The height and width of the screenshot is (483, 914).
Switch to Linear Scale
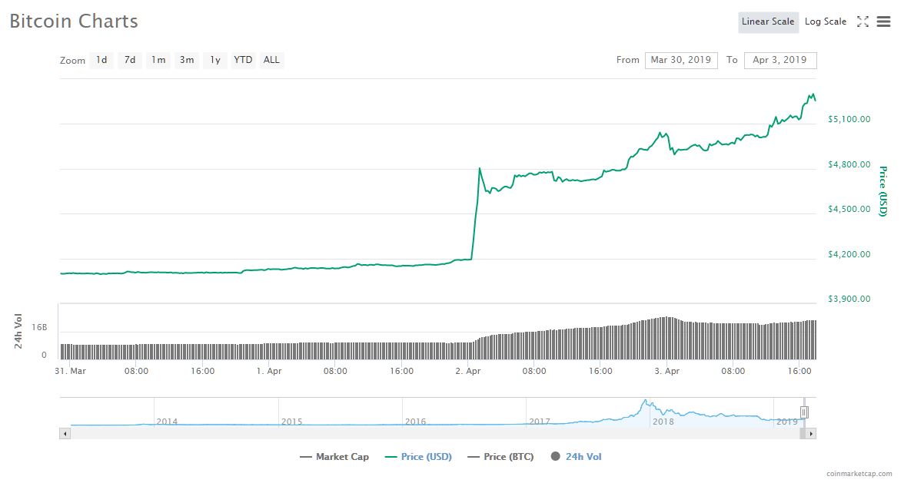point(768,22)
